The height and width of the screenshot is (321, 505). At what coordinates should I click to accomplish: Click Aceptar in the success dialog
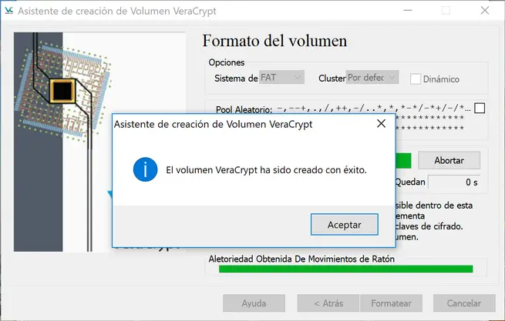click(x=345, y=225)
